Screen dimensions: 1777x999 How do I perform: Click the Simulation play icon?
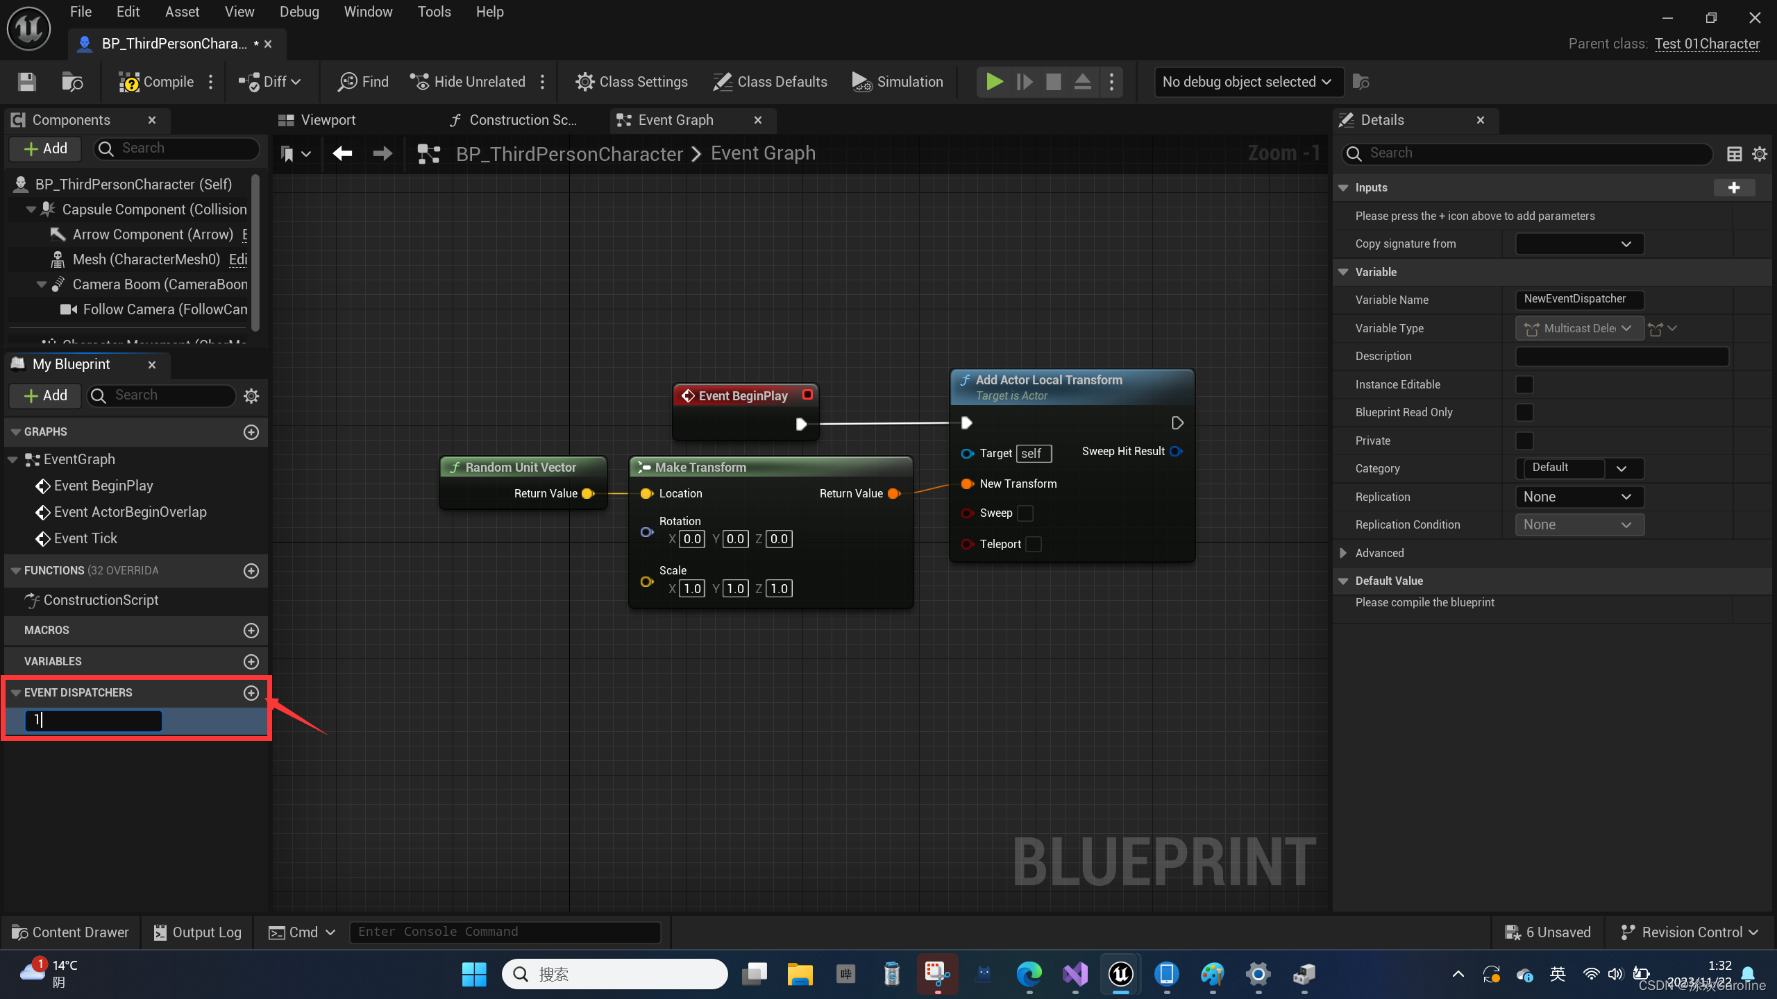coord(861,82)
